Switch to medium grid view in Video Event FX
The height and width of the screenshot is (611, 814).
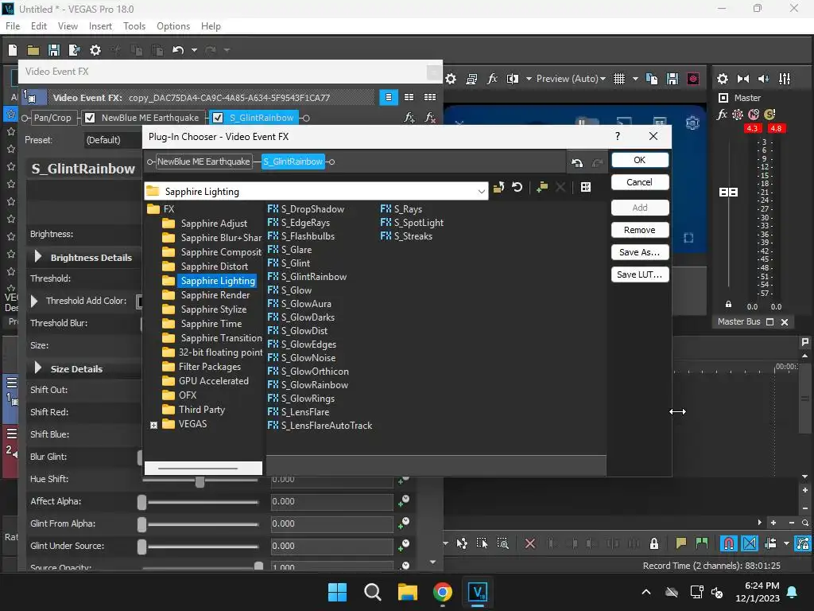(409, 97)
